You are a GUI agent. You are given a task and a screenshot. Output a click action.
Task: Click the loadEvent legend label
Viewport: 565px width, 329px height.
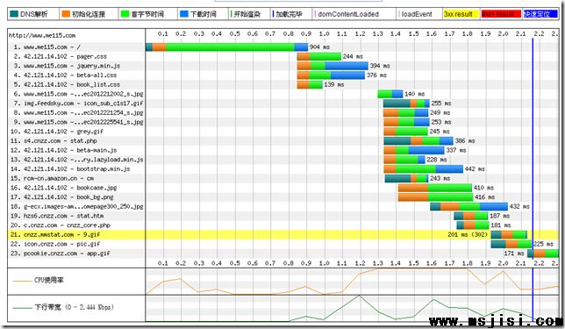416,14
